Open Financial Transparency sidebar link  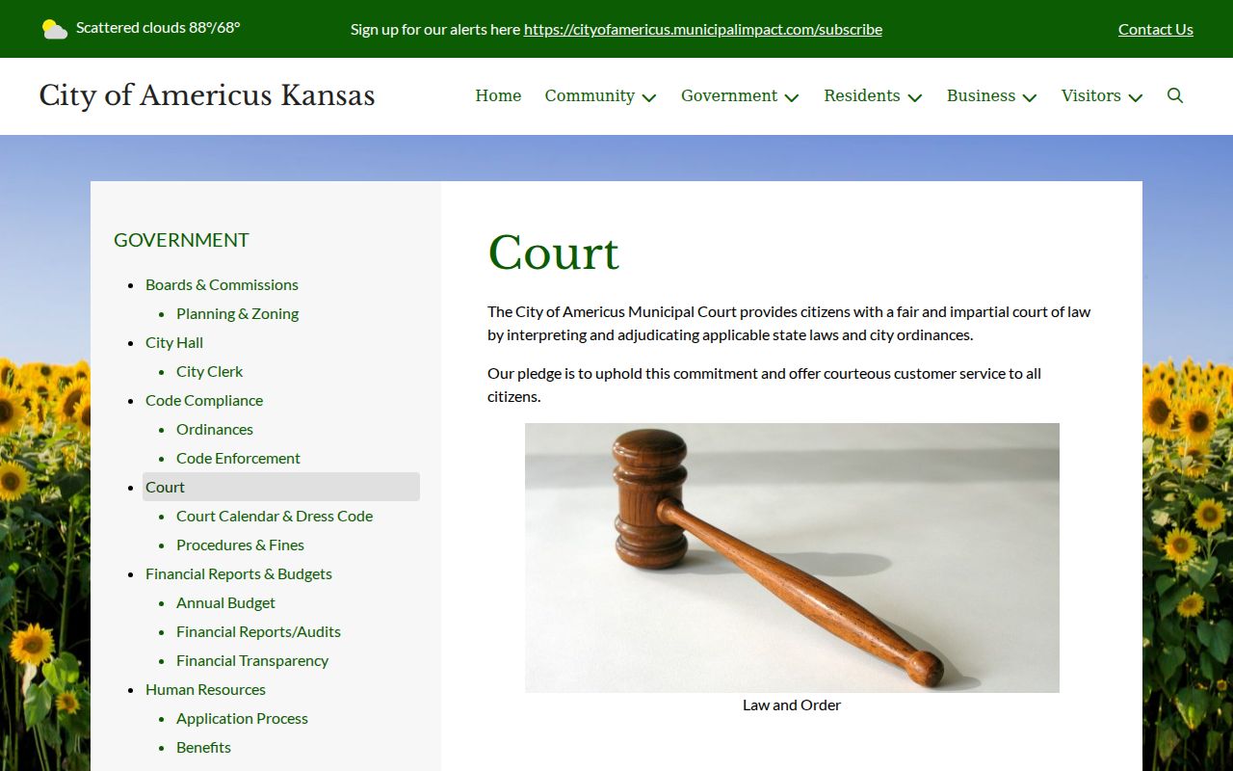tap(252, 660)
